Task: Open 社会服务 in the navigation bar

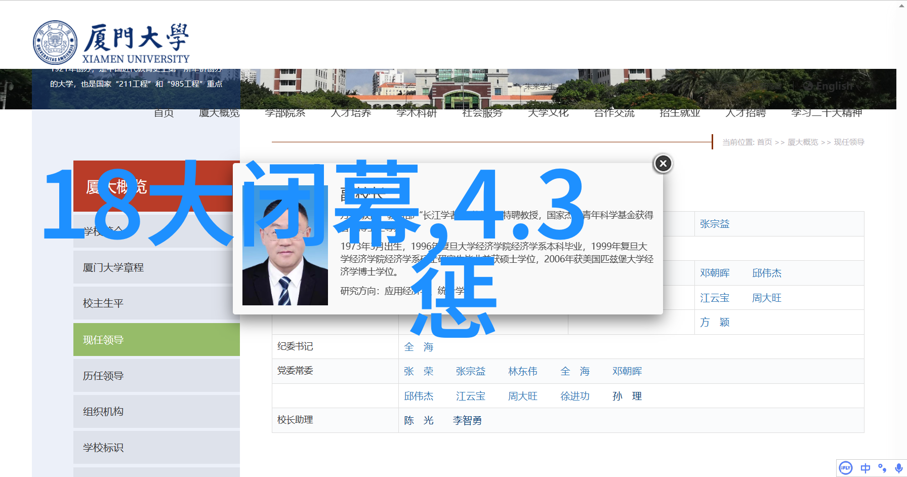Action: click(x=482, y=113)
